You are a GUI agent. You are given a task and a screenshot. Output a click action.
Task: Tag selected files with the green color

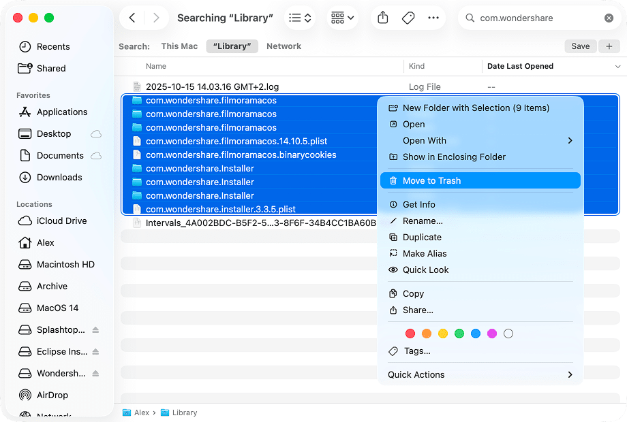coord(459,334)
